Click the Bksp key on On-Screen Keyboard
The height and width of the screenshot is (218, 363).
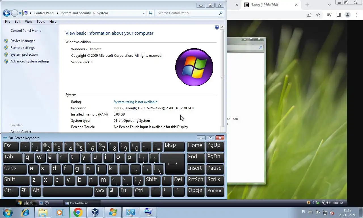pos(174,147)
